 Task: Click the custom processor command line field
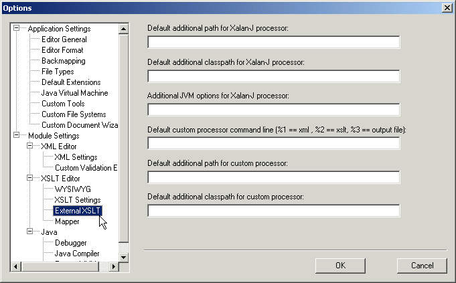273,143
